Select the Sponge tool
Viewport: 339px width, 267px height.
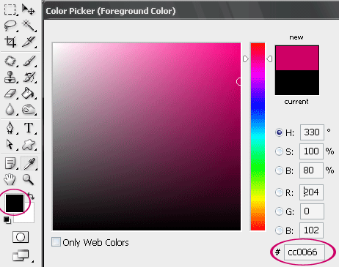point(28,109)
